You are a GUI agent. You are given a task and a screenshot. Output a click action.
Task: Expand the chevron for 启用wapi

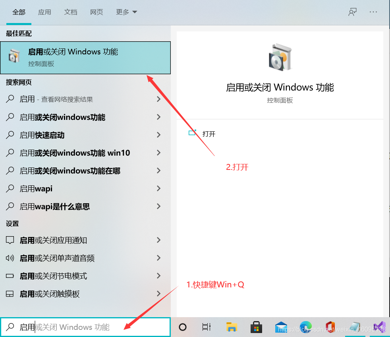pyautogui.click(x=158, y=189)
